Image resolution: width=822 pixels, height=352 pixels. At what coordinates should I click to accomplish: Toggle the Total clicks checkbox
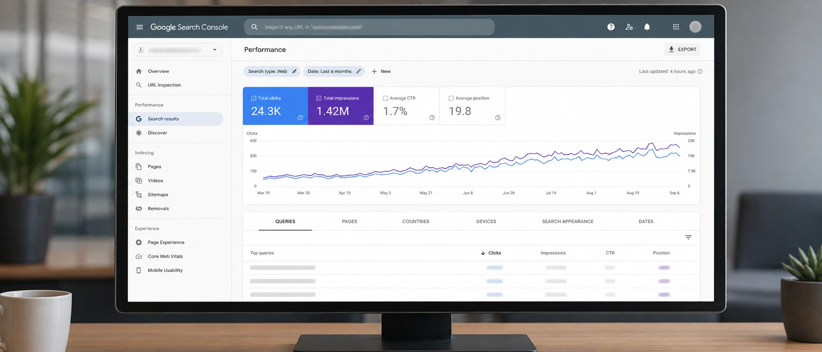click(254, 98)
